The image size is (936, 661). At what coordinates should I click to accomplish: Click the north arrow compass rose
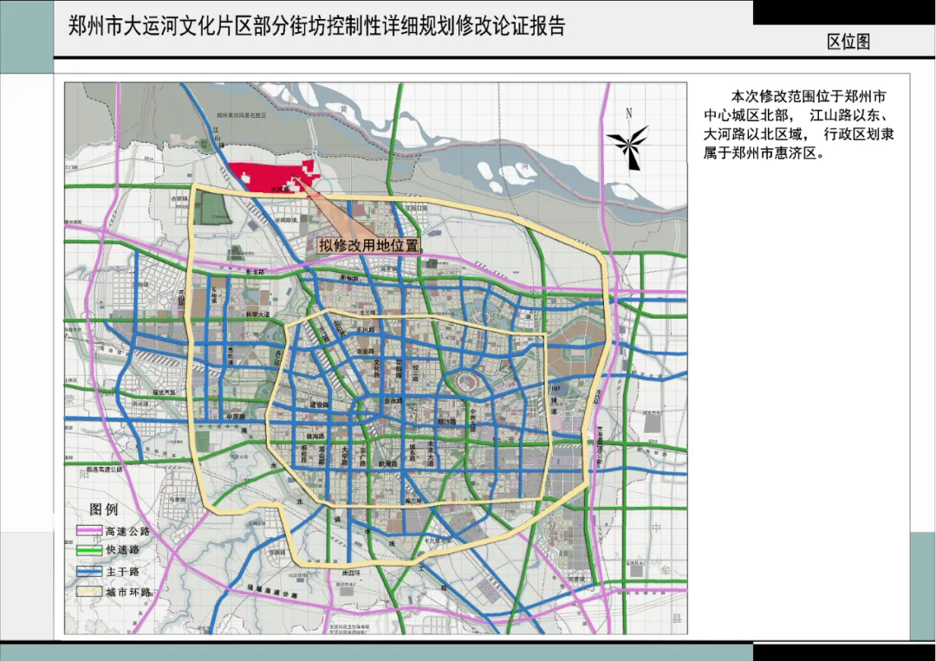628,140
